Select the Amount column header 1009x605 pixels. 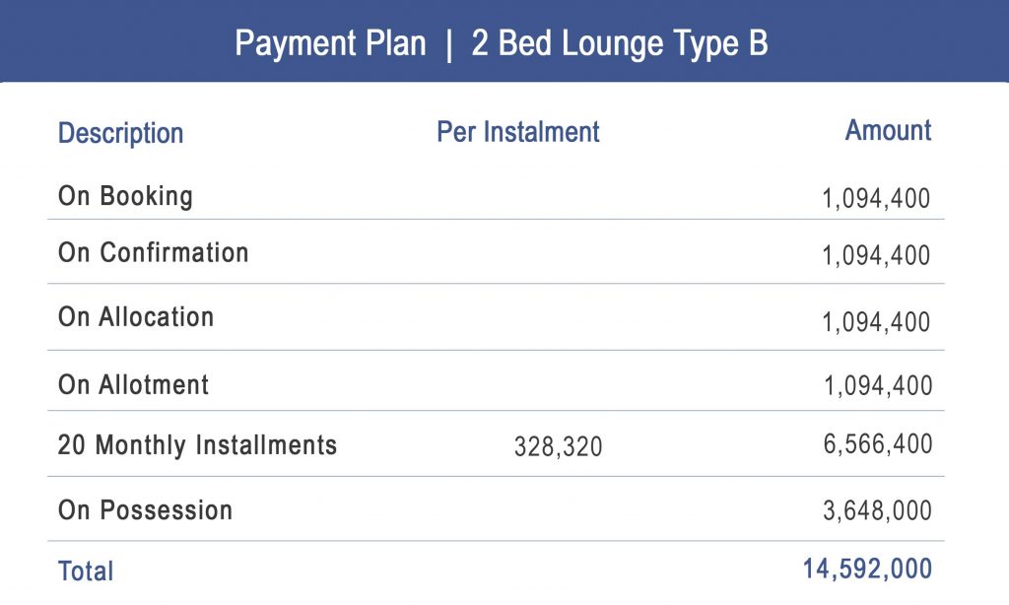(888, 130)
